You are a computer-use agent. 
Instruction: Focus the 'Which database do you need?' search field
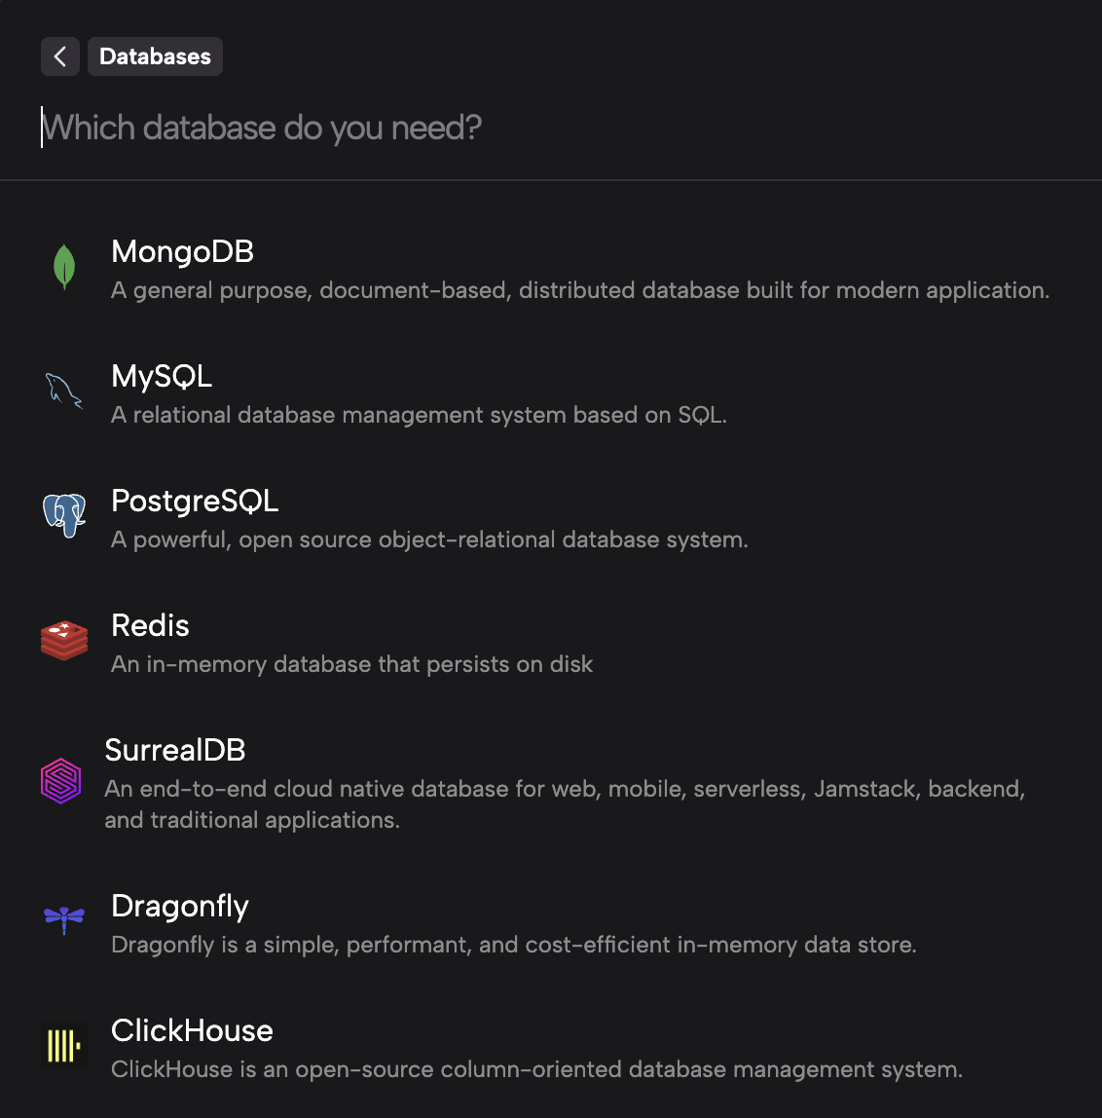[x=389, y=128]
